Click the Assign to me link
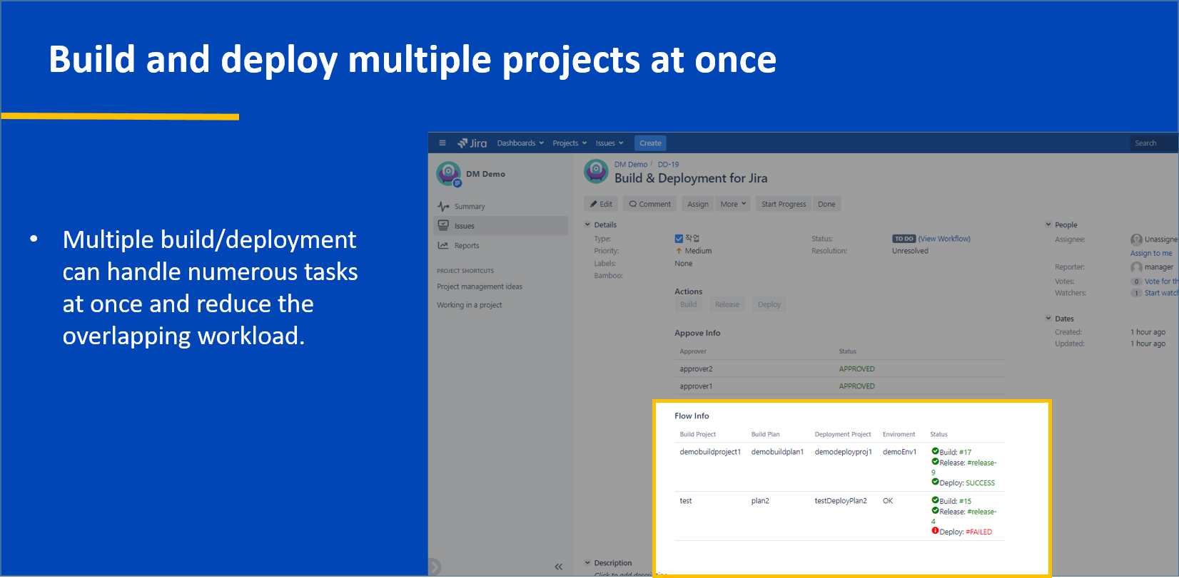This screenshot has width=1179, height=578. click(x=1150, y=253)
